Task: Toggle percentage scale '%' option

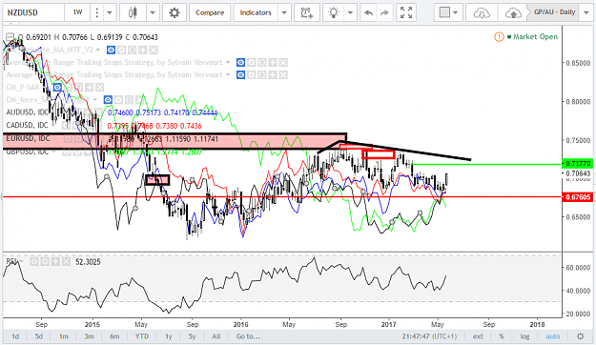Action: click(x=502, y=336)
